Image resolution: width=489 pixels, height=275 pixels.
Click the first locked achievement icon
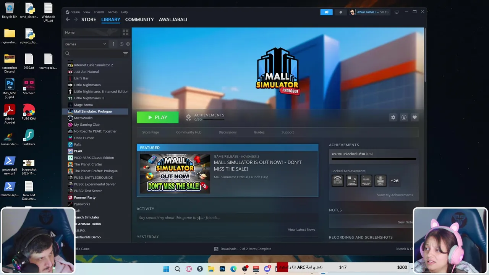(338, 181)
